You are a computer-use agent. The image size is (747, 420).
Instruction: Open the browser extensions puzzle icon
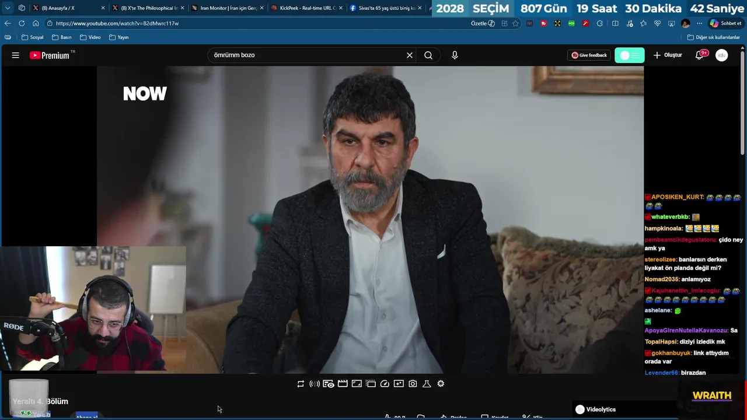(x=599, y=23)
